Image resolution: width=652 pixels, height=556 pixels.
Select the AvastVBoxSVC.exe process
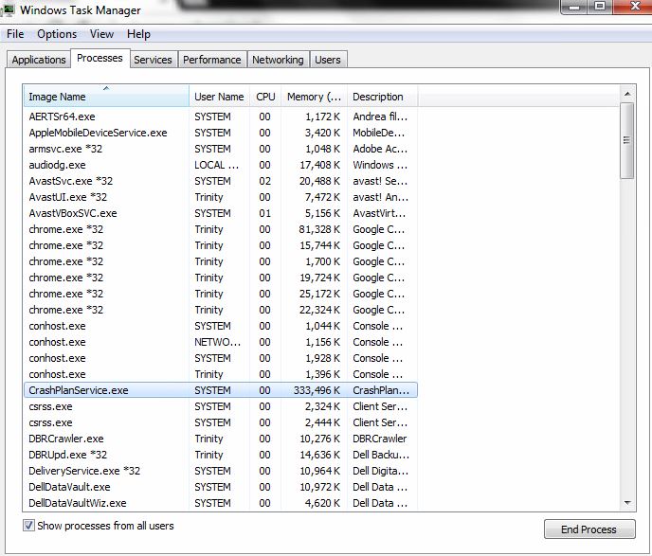[x=221, y=213]
